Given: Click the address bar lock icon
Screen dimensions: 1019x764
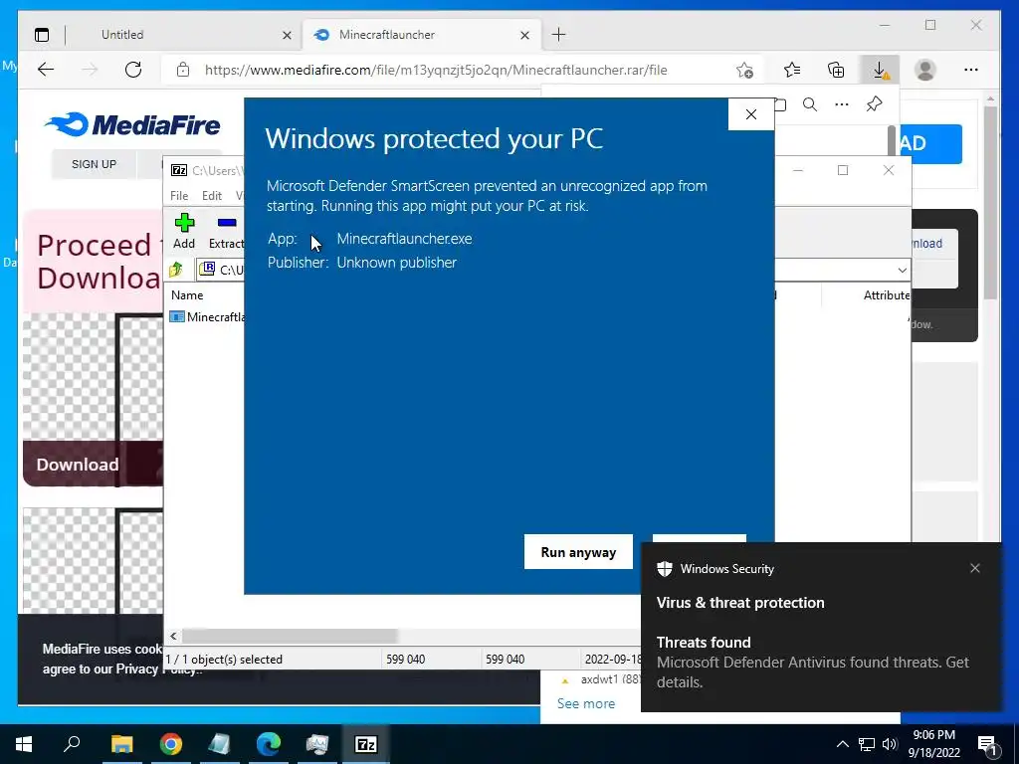Looking at the screenshot, I should pos(183,70).
